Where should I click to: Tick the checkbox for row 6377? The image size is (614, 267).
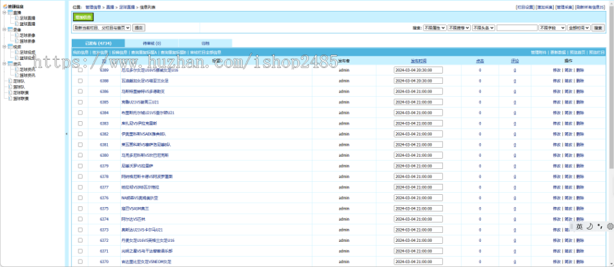coord(81,187)
